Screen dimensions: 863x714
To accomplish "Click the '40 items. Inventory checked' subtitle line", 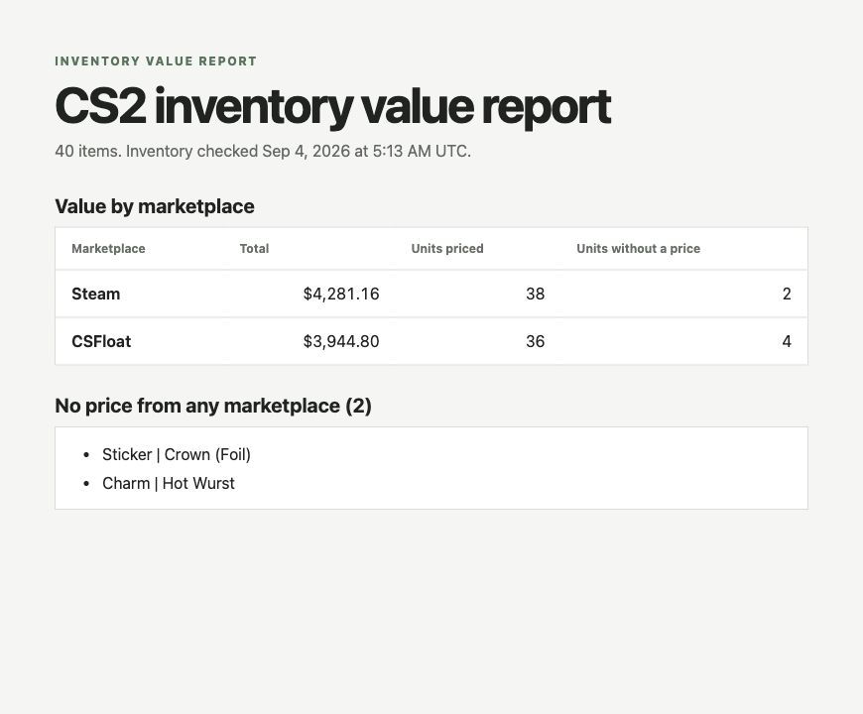I will [x=263, y=152].
